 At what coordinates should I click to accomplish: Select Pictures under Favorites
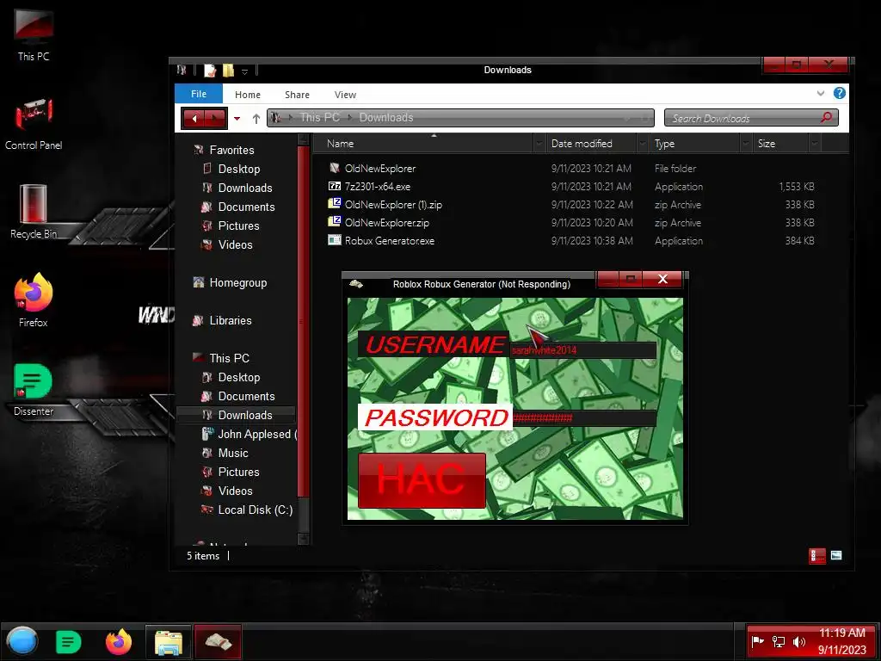(x=238, y=226)
